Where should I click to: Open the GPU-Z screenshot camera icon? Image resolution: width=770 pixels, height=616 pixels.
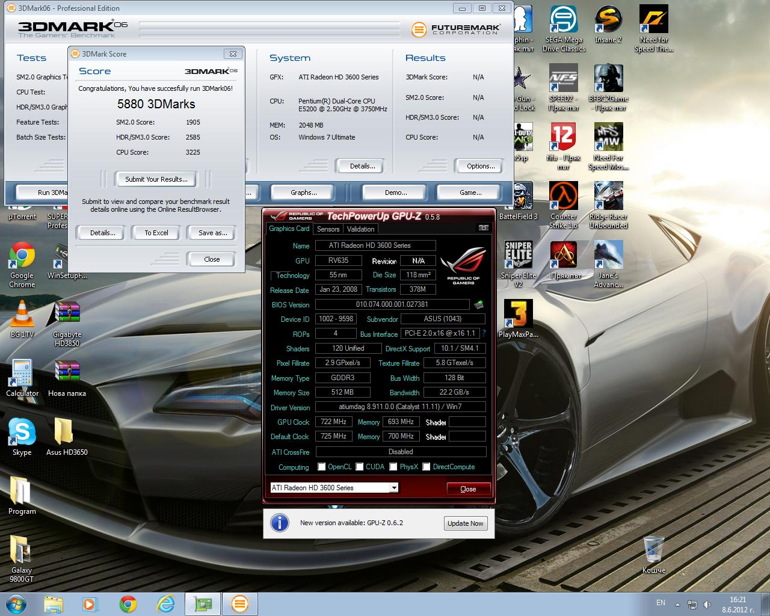[483, 229]
